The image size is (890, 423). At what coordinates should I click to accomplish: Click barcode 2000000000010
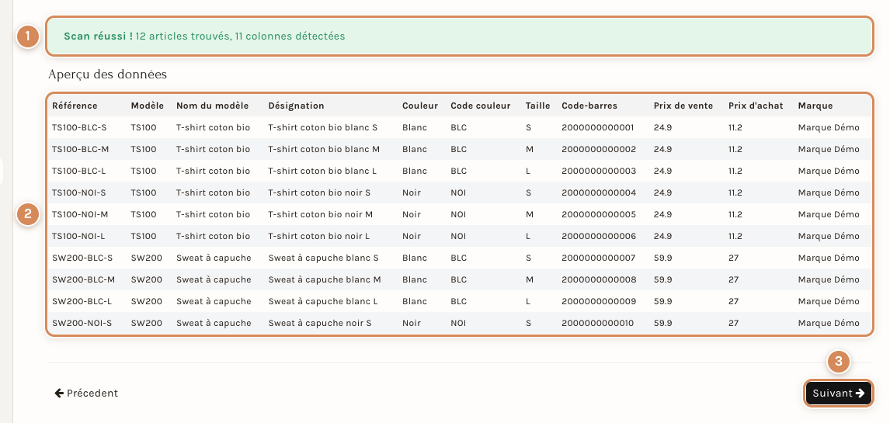[x=598, y=323]
